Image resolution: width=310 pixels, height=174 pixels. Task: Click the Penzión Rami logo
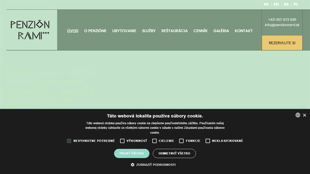tap(30, 30)
